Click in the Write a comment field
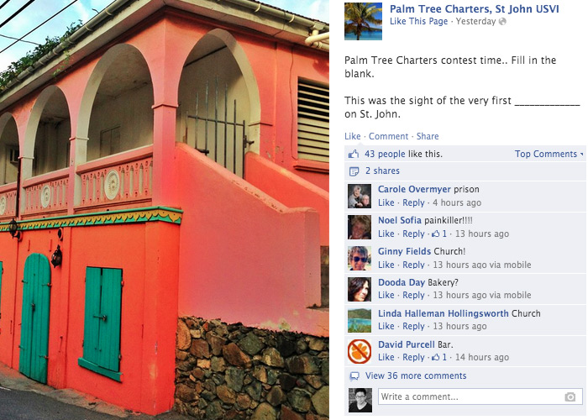 pos(480,396)
